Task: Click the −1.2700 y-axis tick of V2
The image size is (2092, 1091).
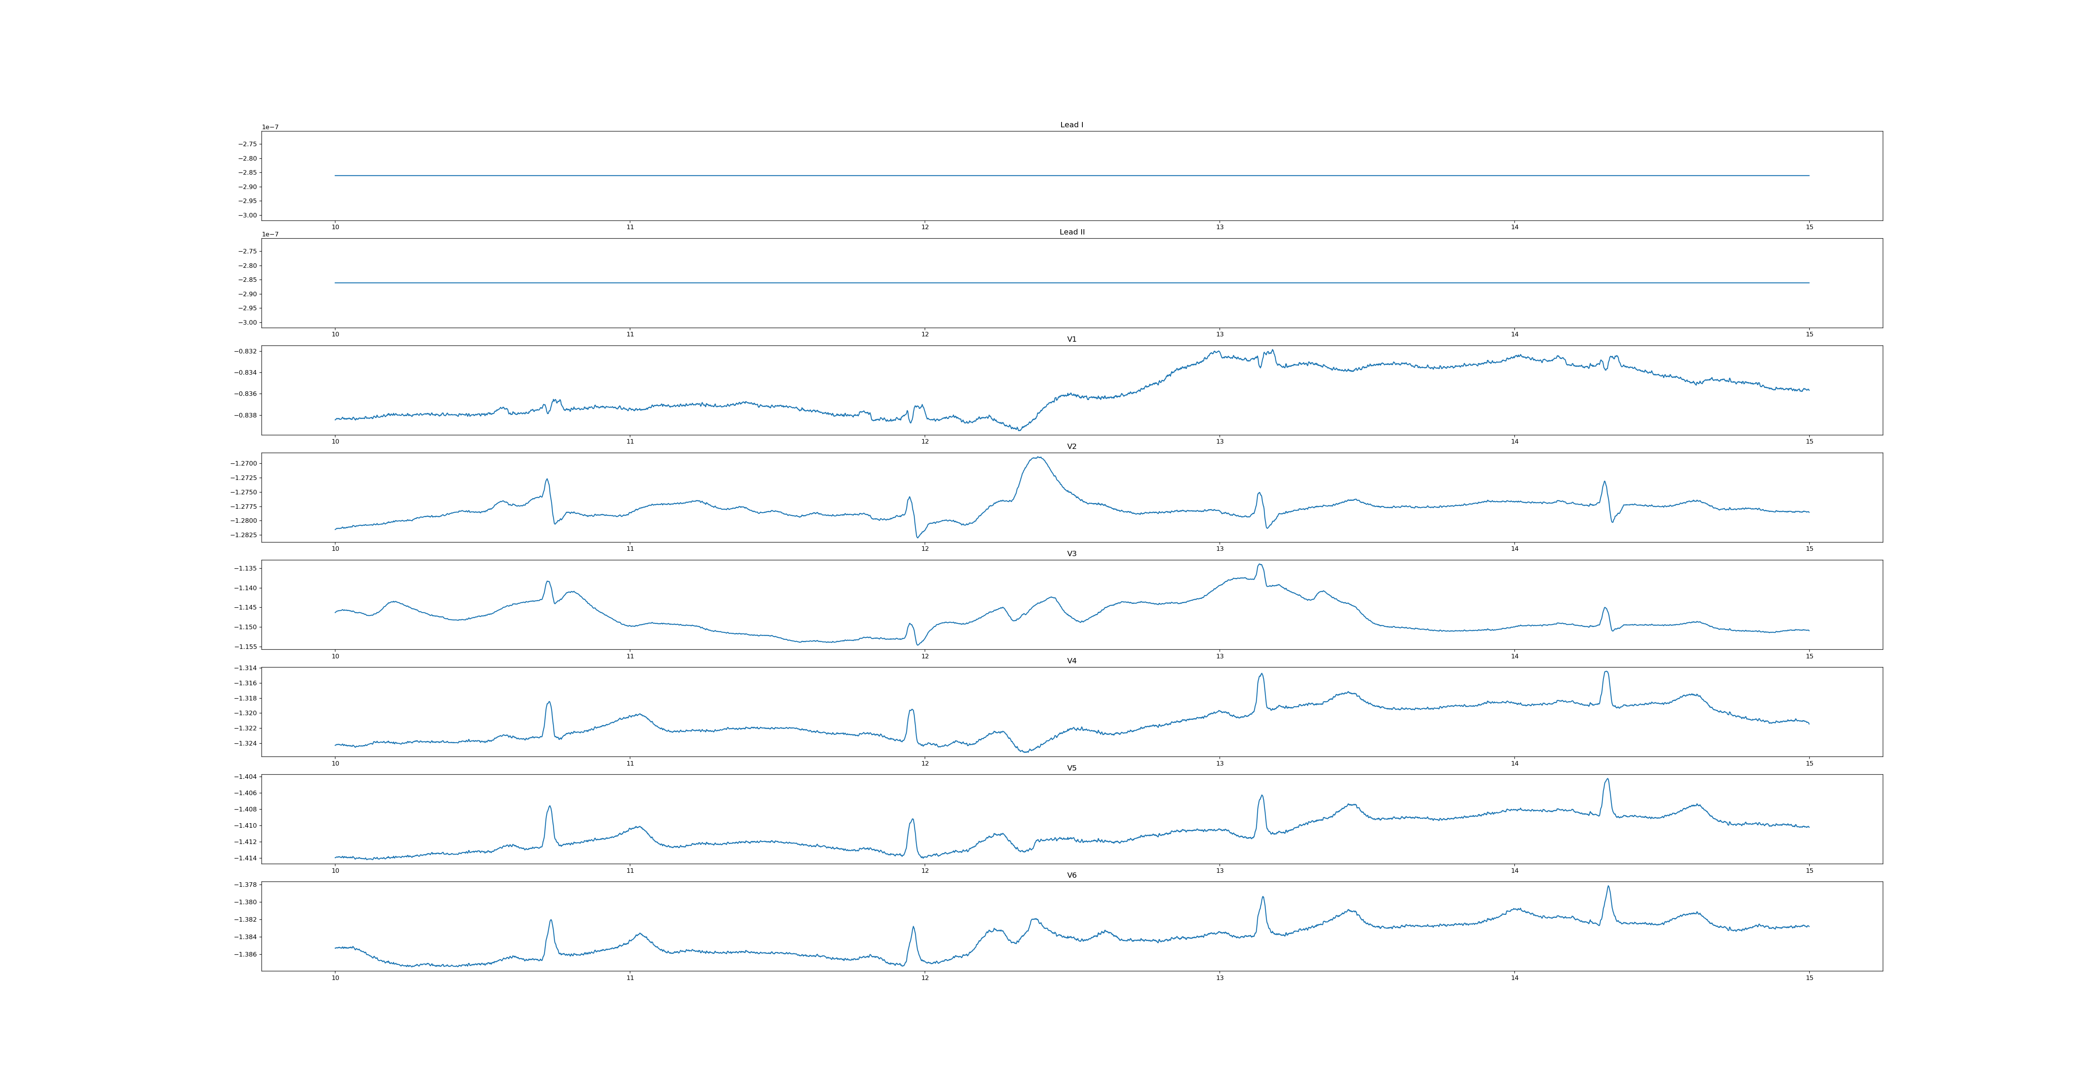Action: [244, 464]
